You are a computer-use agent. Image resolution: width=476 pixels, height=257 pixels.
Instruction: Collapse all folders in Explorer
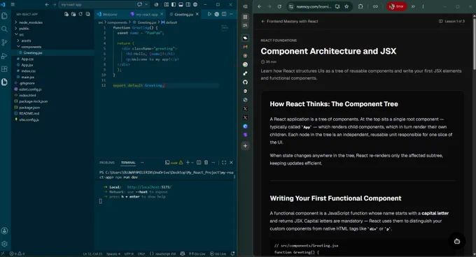tap(87, 14)
